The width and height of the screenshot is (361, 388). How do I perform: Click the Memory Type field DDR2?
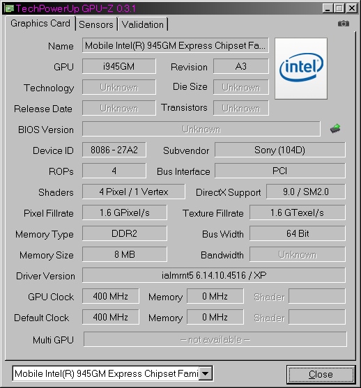(125, 233)
